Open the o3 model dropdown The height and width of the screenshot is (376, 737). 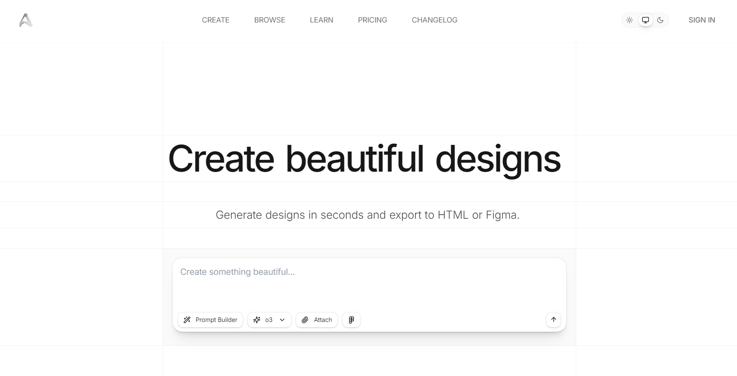point(269,320)
